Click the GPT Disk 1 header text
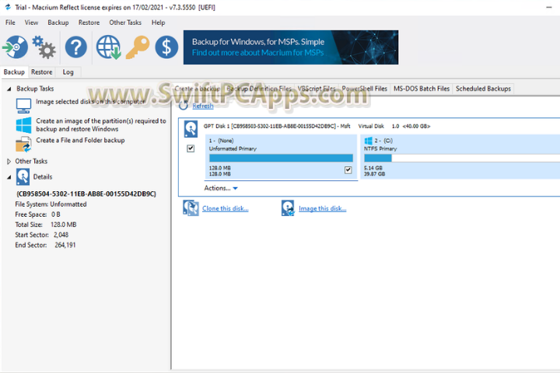This screenshot has height=373, width=560. point(317,126)
